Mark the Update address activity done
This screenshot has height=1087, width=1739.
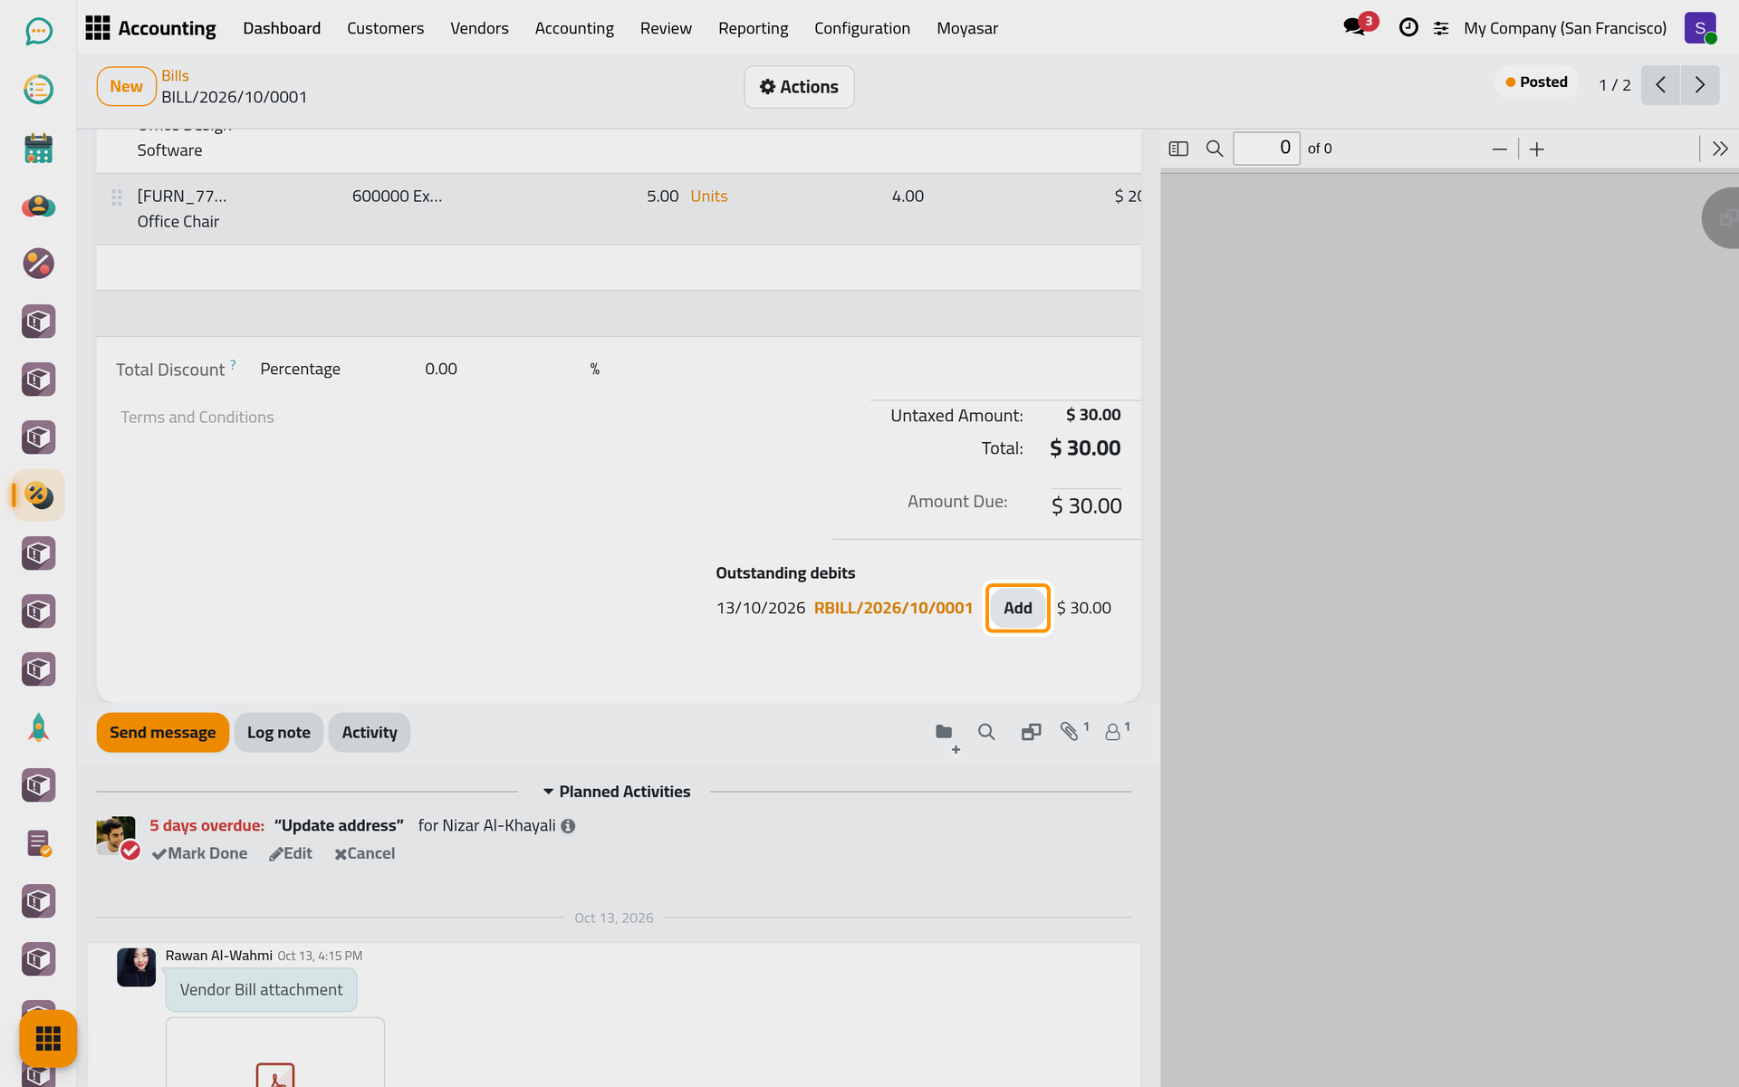(199, 853)
